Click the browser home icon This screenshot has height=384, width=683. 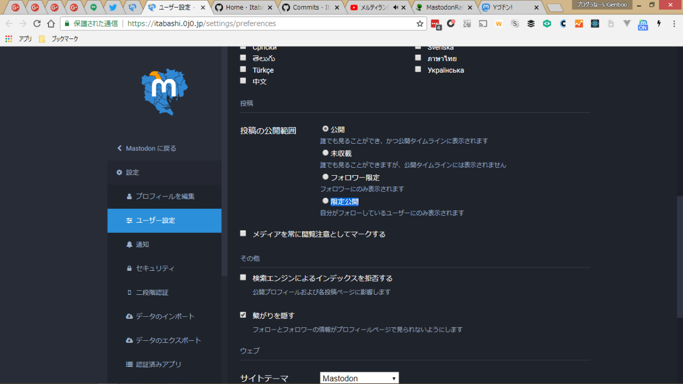click(51, 23)
